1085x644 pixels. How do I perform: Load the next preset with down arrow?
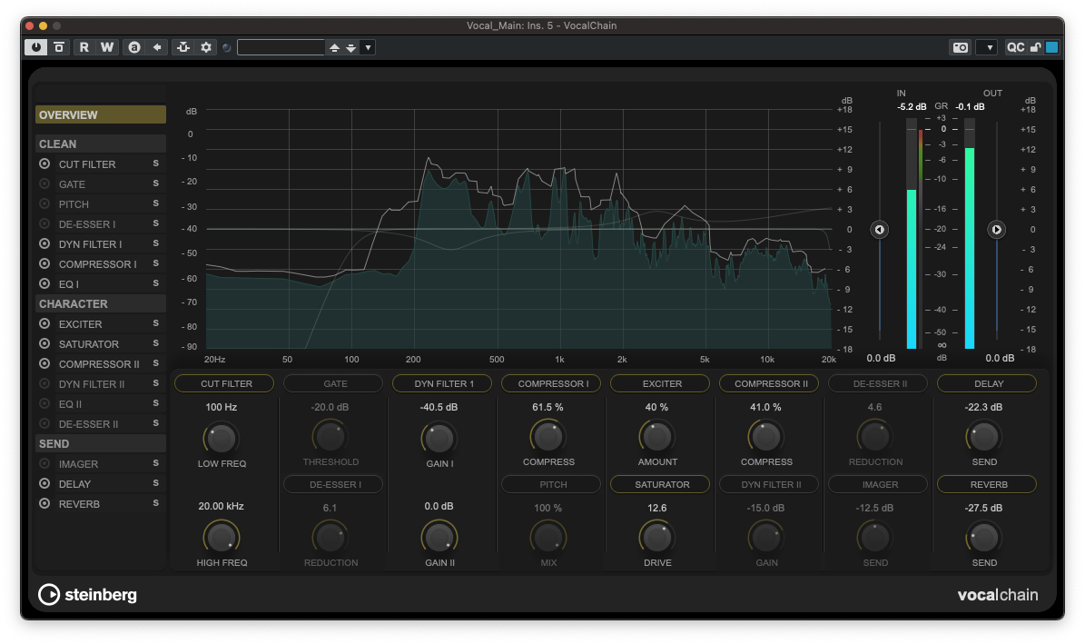(x=350, y=48)
